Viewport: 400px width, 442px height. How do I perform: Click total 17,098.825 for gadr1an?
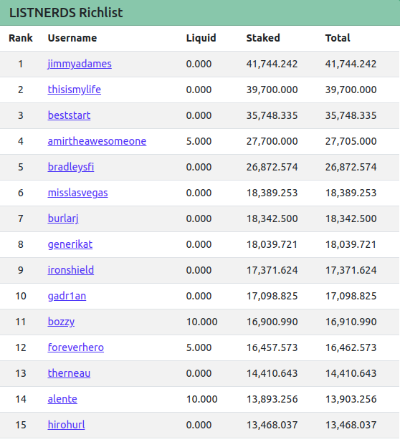coord(351,296)
